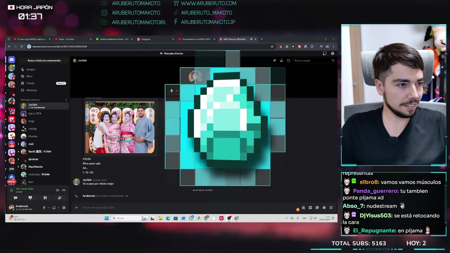Open the JorGeh direct message row
This screenshot has height=253, width=450.
[44, 106]
